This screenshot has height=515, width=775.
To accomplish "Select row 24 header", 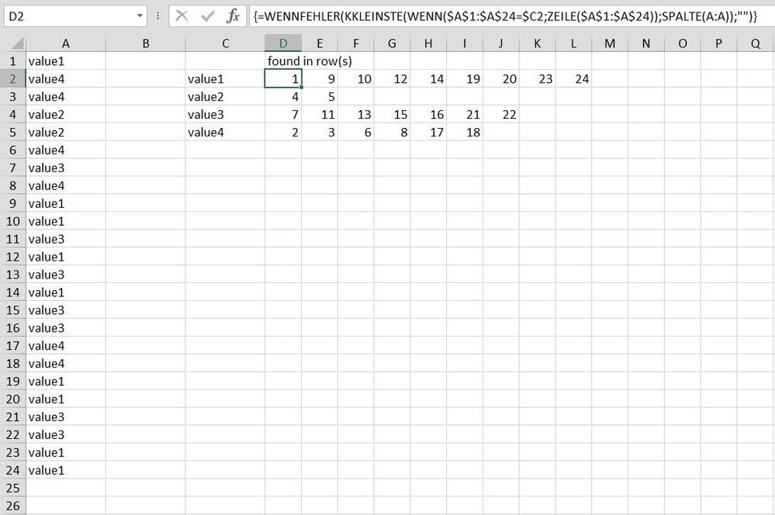I will [x=13, y=471].
